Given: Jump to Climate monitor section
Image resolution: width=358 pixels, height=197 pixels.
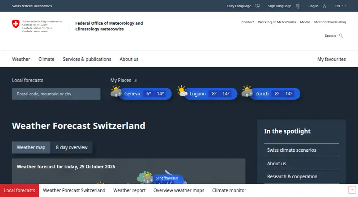Looking at the screenshot, I should (x=229, y=190).
